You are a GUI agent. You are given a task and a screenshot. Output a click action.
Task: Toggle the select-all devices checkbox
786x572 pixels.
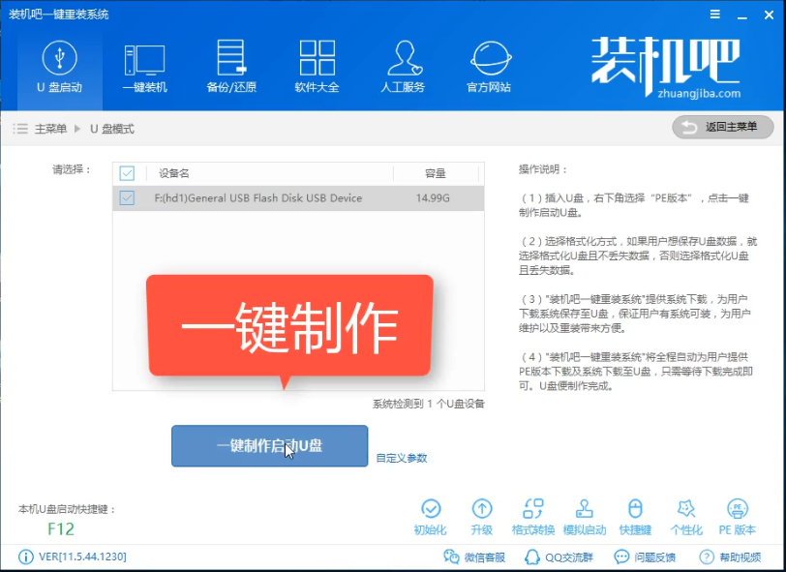click(x=125, y=172)
